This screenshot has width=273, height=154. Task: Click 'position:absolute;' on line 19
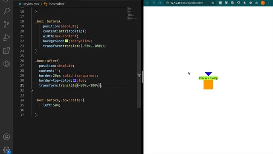pyautogui.click(x=61, y=26)
